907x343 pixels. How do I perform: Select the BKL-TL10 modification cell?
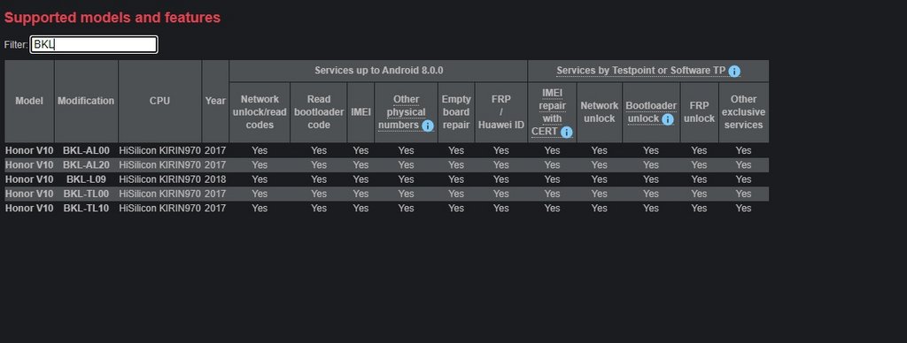[x=86, y=209]
